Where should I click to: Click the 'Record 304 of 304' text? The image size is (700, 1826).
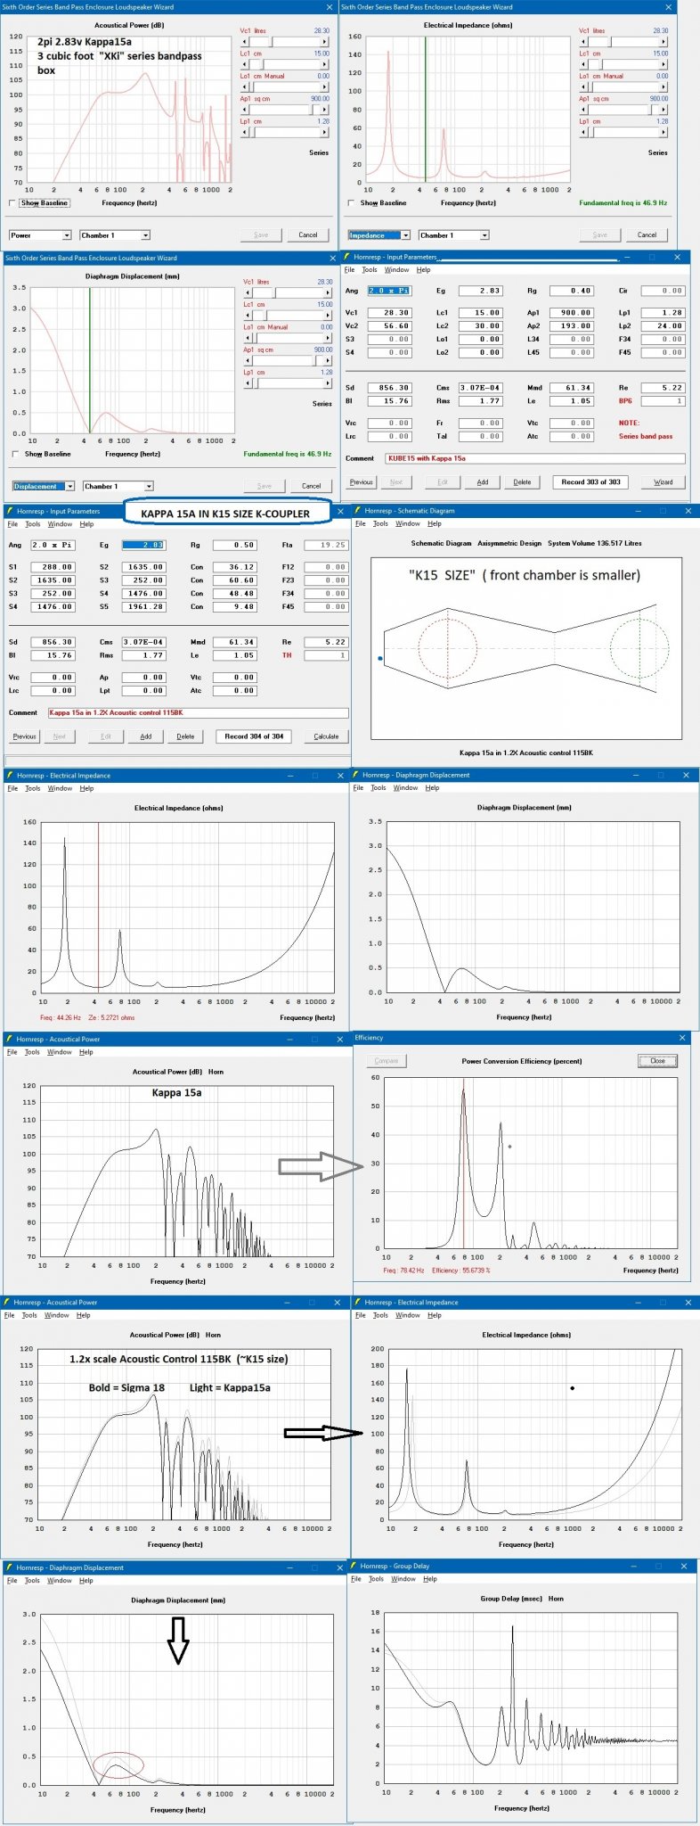point(254,736)
